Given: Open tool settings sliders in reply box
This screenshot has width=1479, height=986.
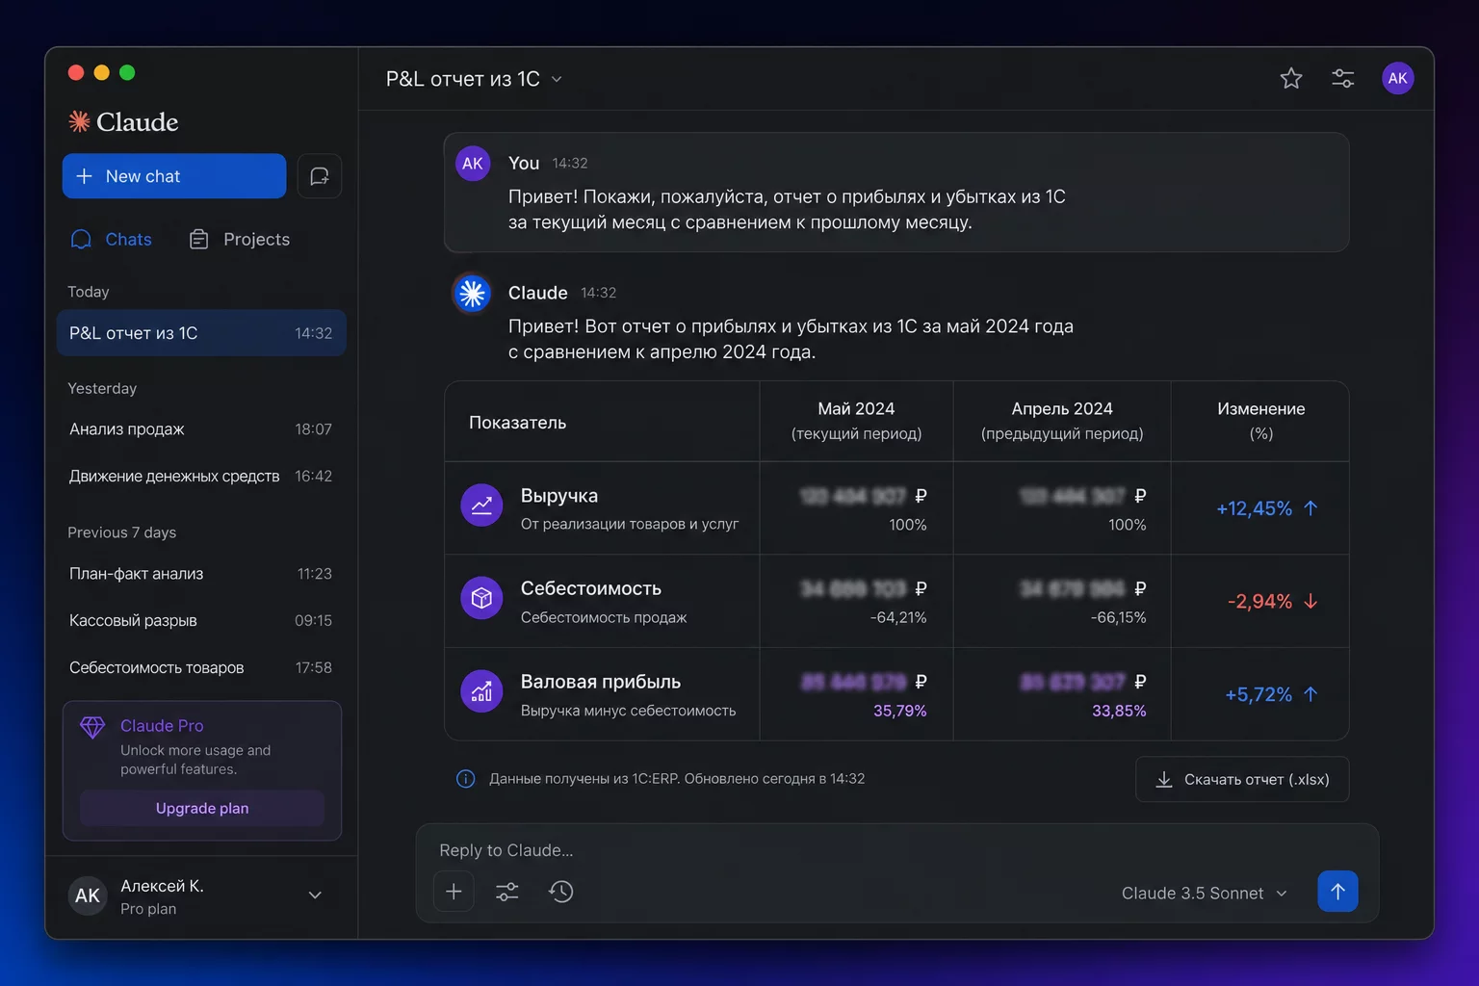Looking at the screenshot, I should [x=507, y=892].
